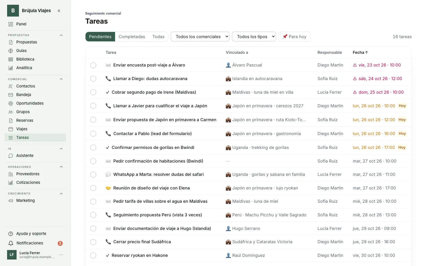
Task: Check the 'Cerrar precio final Sudáfrica' task
Action: [93, 242]
